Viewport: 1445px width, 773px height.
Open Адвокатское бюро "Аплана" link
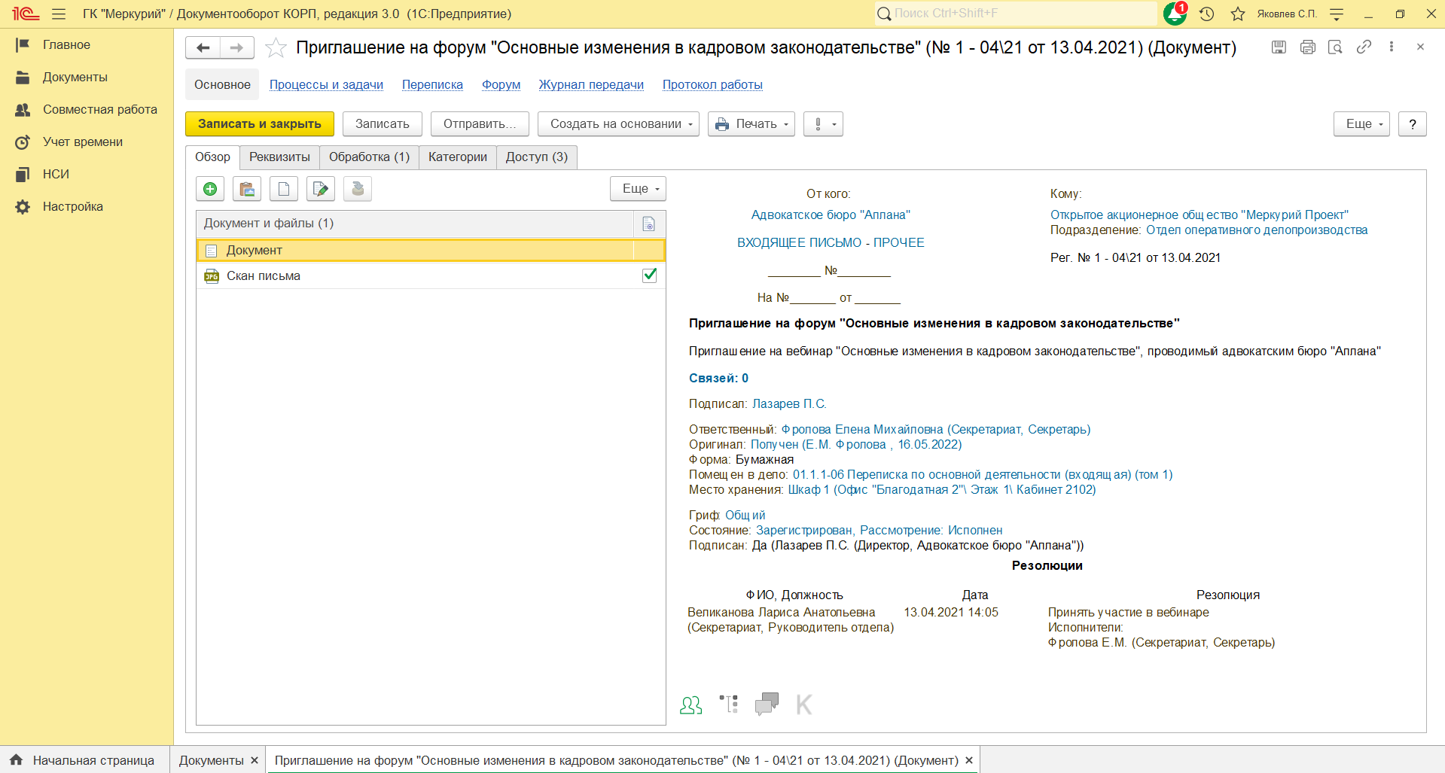coord(831,215)
